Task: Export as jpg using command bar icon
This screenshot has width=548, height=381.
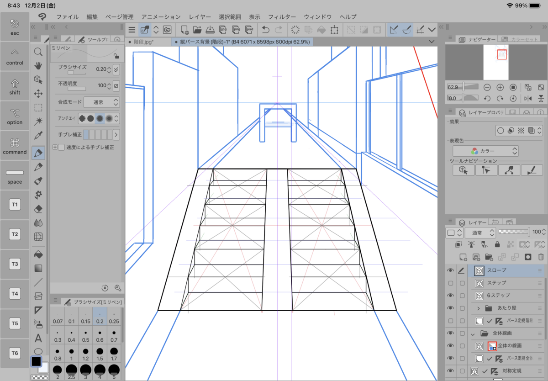Action: [x=223, y=30]
